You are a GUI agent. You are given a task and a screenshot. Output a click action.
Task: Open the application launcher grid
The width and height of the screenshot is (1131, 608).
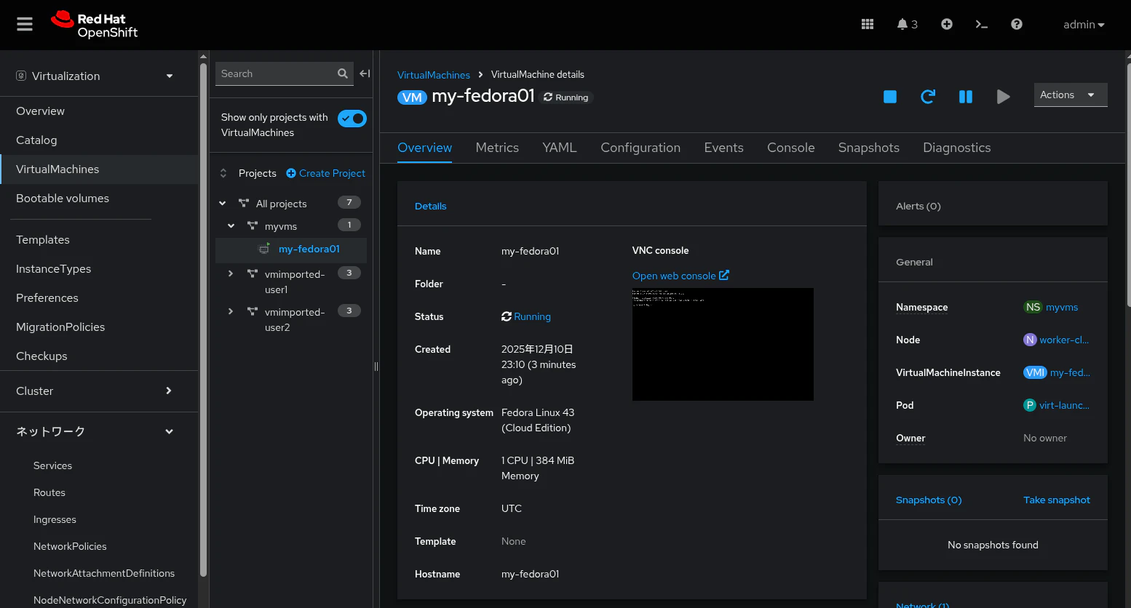(868, 24)
